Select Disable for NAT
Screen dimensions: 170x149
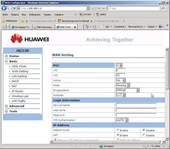point(144,135)
